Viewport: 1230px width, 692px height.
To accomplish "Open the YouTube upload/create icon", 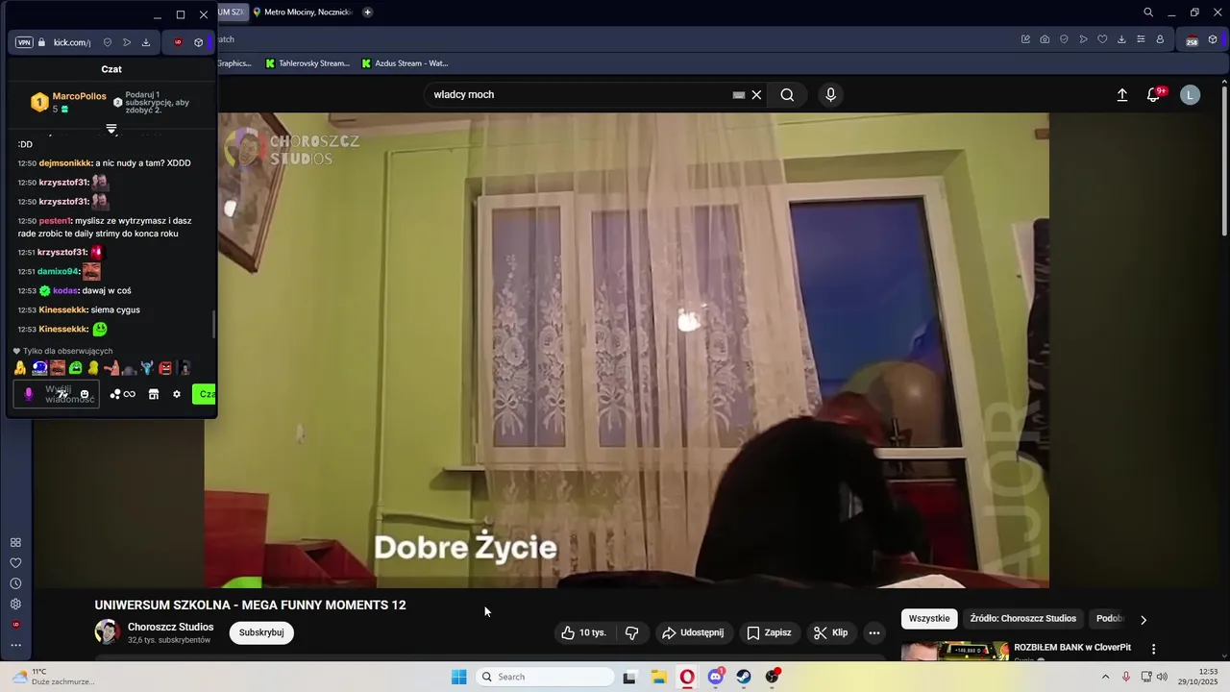I will (x=1121, y=94).
